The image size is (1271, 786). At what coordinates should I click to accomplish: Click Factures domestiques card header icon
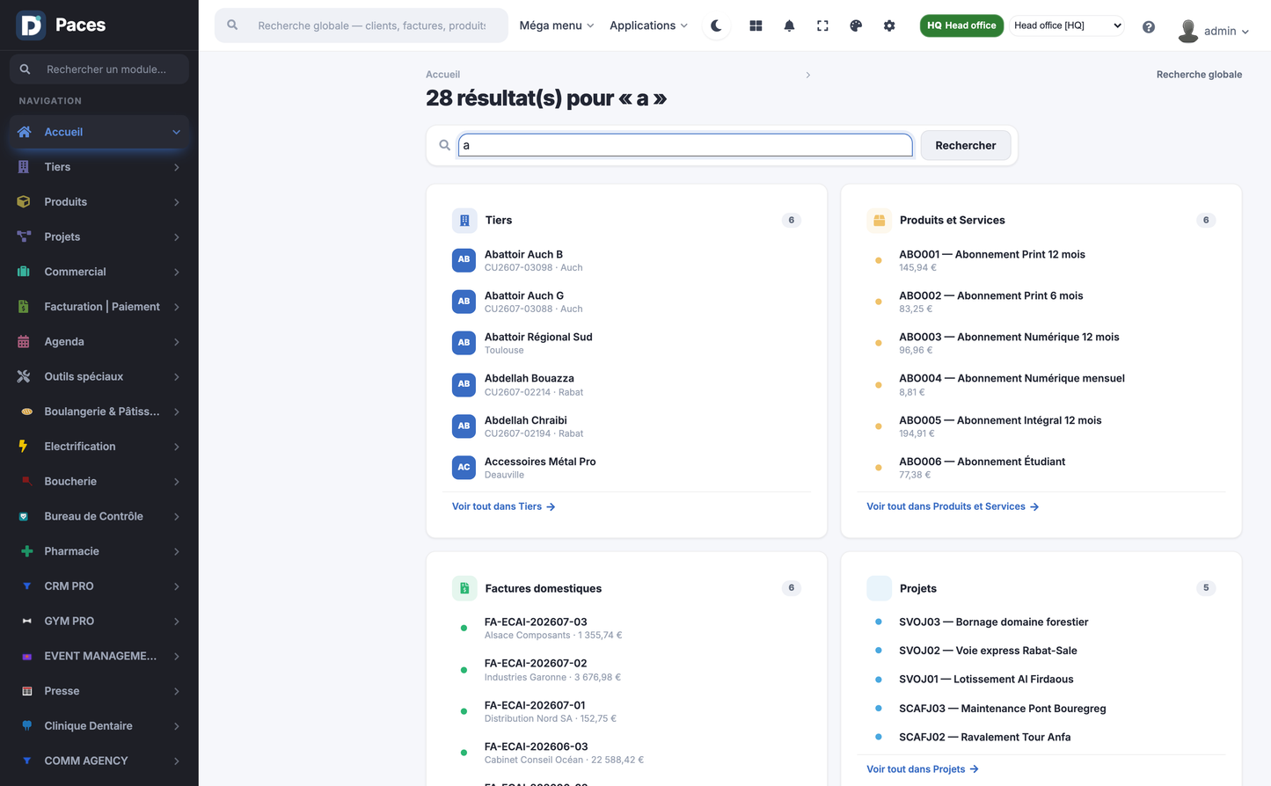coord(464,588)
